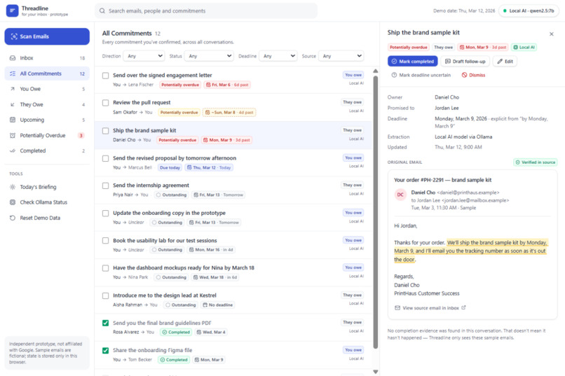The width and height of the screenshot is (565, 376).
Task: Click the Edit button
Action: click(505, 62)
